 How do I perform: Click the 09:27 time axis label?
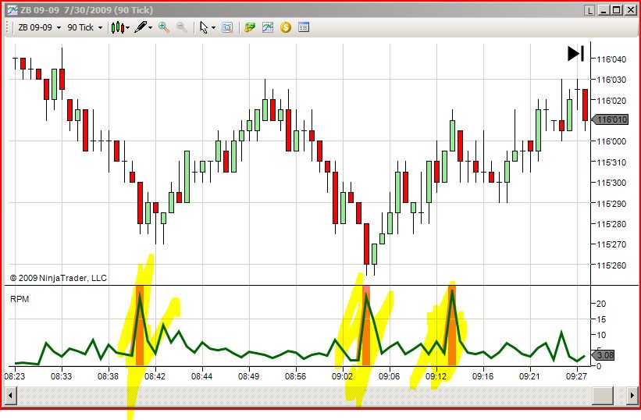576,376
